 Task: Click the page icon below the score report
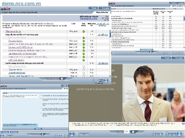(x=151, y=52)
